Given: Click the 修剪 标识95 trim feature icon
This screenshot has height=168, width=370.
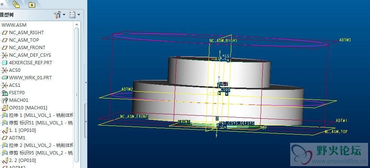Looking at the screenshot, I should pyautogui.click(x=5, y=153).
